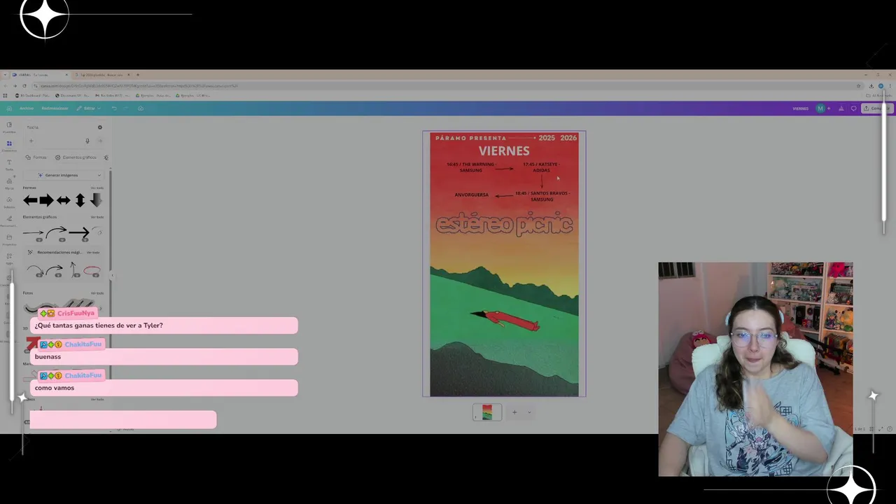Screen dimensions: 896x504
Task: Open the Apps sidebar panel
Action: [9, 259]
